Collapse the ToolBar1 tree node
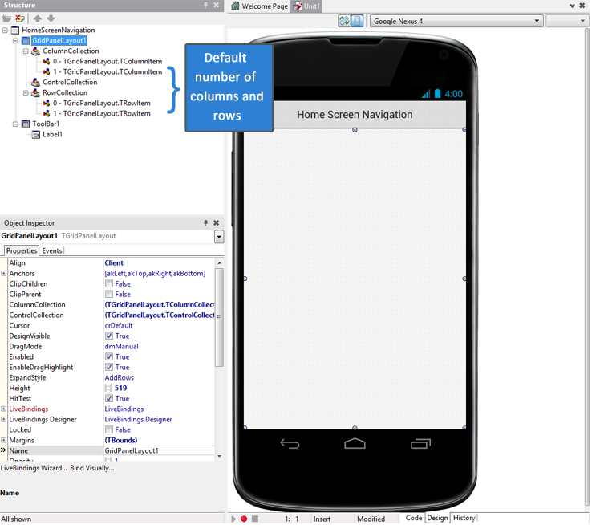This screenshot has height=525, width=592. 15,124
